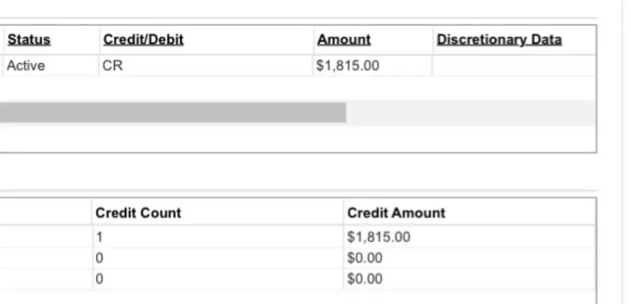Click the last $0.00 under Credit Amount
631x304 pixels.
point(365,279)
